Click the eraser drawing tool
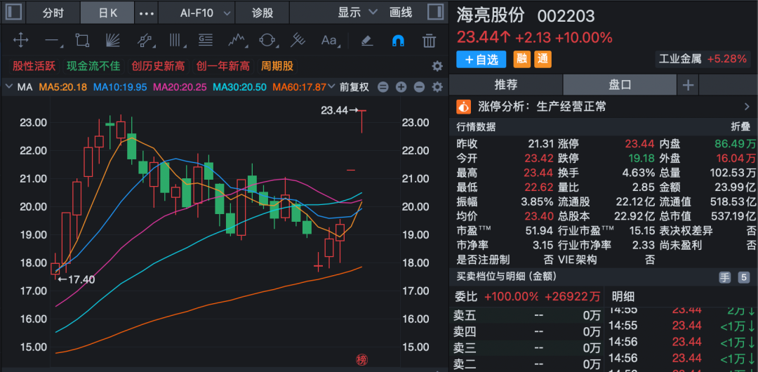The image size is (758, 372). click(367, 40)
